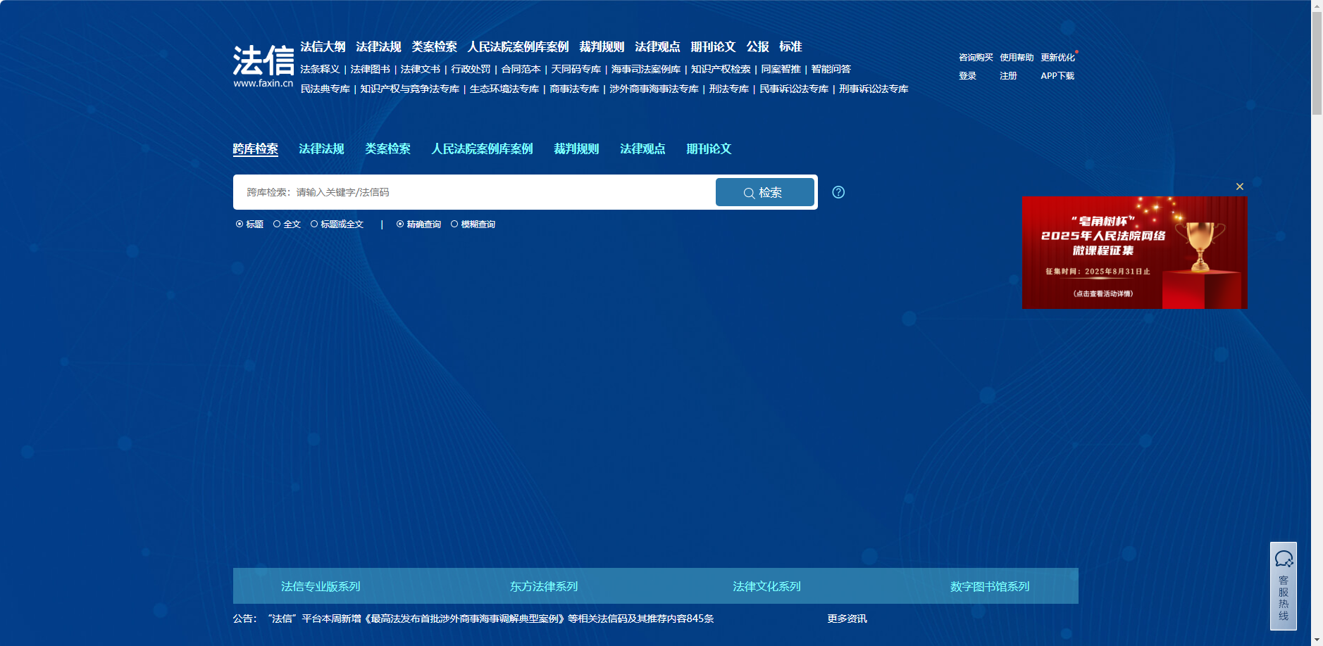Open the 公告 announcement about 涉外商事海事调解典型案例

[x=491, y=619]
